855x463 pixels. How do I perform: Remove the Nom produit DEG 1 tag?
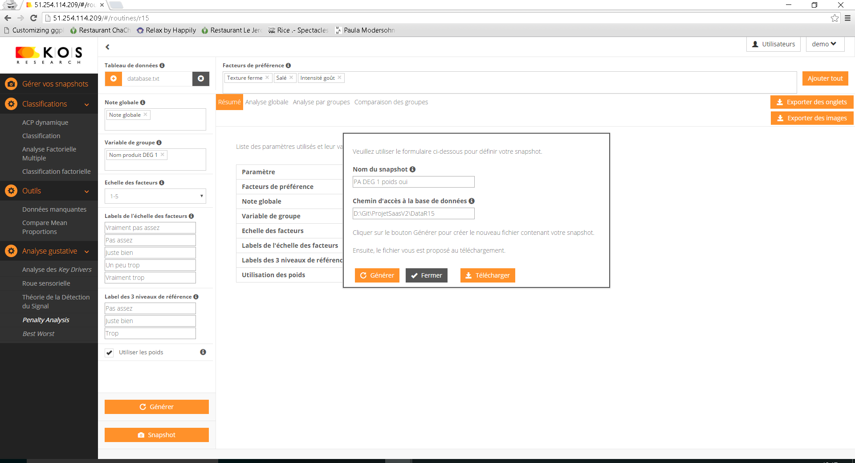pyautogui.click(x=163, y=155)
